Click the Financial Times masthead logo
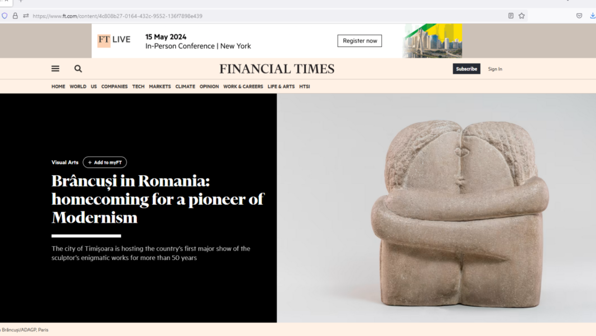 pyautogui.click(x=277, y=69)
